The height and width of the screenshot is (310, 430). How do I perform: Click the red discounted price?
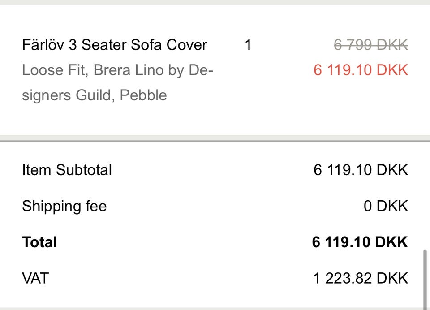361,70
